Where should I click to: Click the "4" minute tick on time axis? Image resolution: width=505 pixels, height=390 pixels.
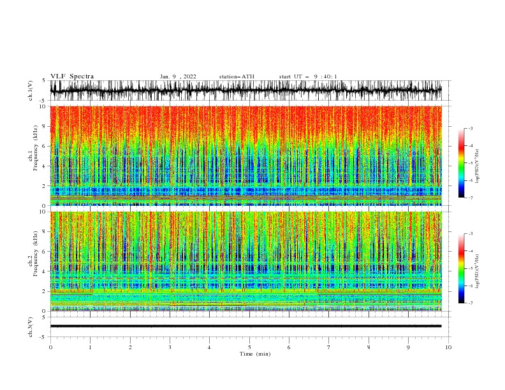(209, 347)
